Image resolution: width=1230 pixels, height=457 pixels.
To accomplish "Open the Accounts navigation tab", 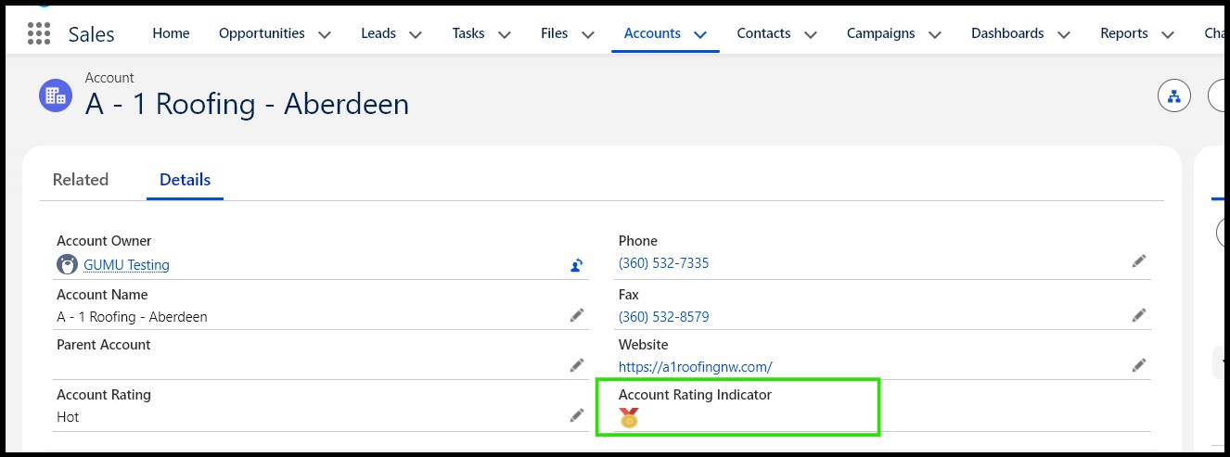I will point(652,33).
